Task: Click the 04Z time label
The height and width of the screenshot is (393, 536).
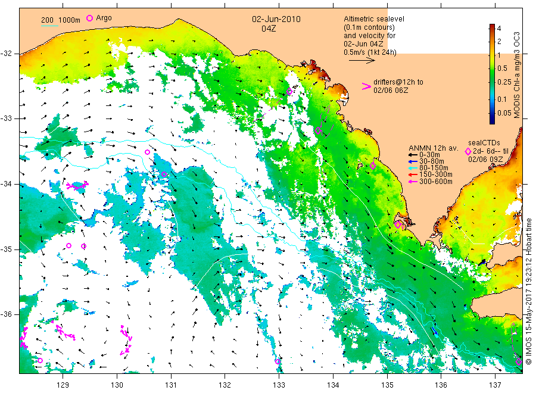Action: point(269,29)
